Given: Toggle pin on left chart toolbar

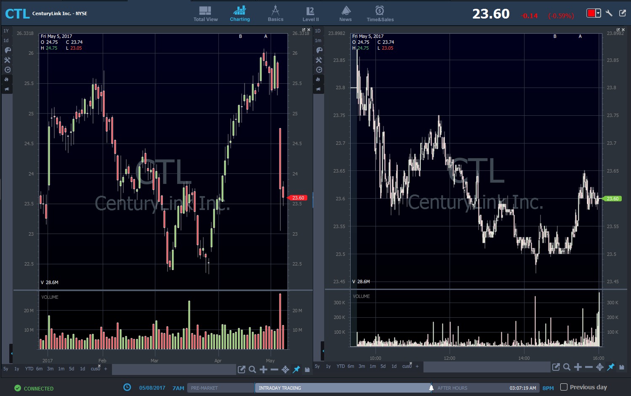Looking at the screenshot, I should coord(296,369).
